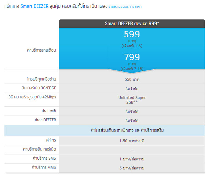Click the 550 นาที value
The width and height of the screenshot is (209, 176).
pyautogui.click(x=132, y=79)
